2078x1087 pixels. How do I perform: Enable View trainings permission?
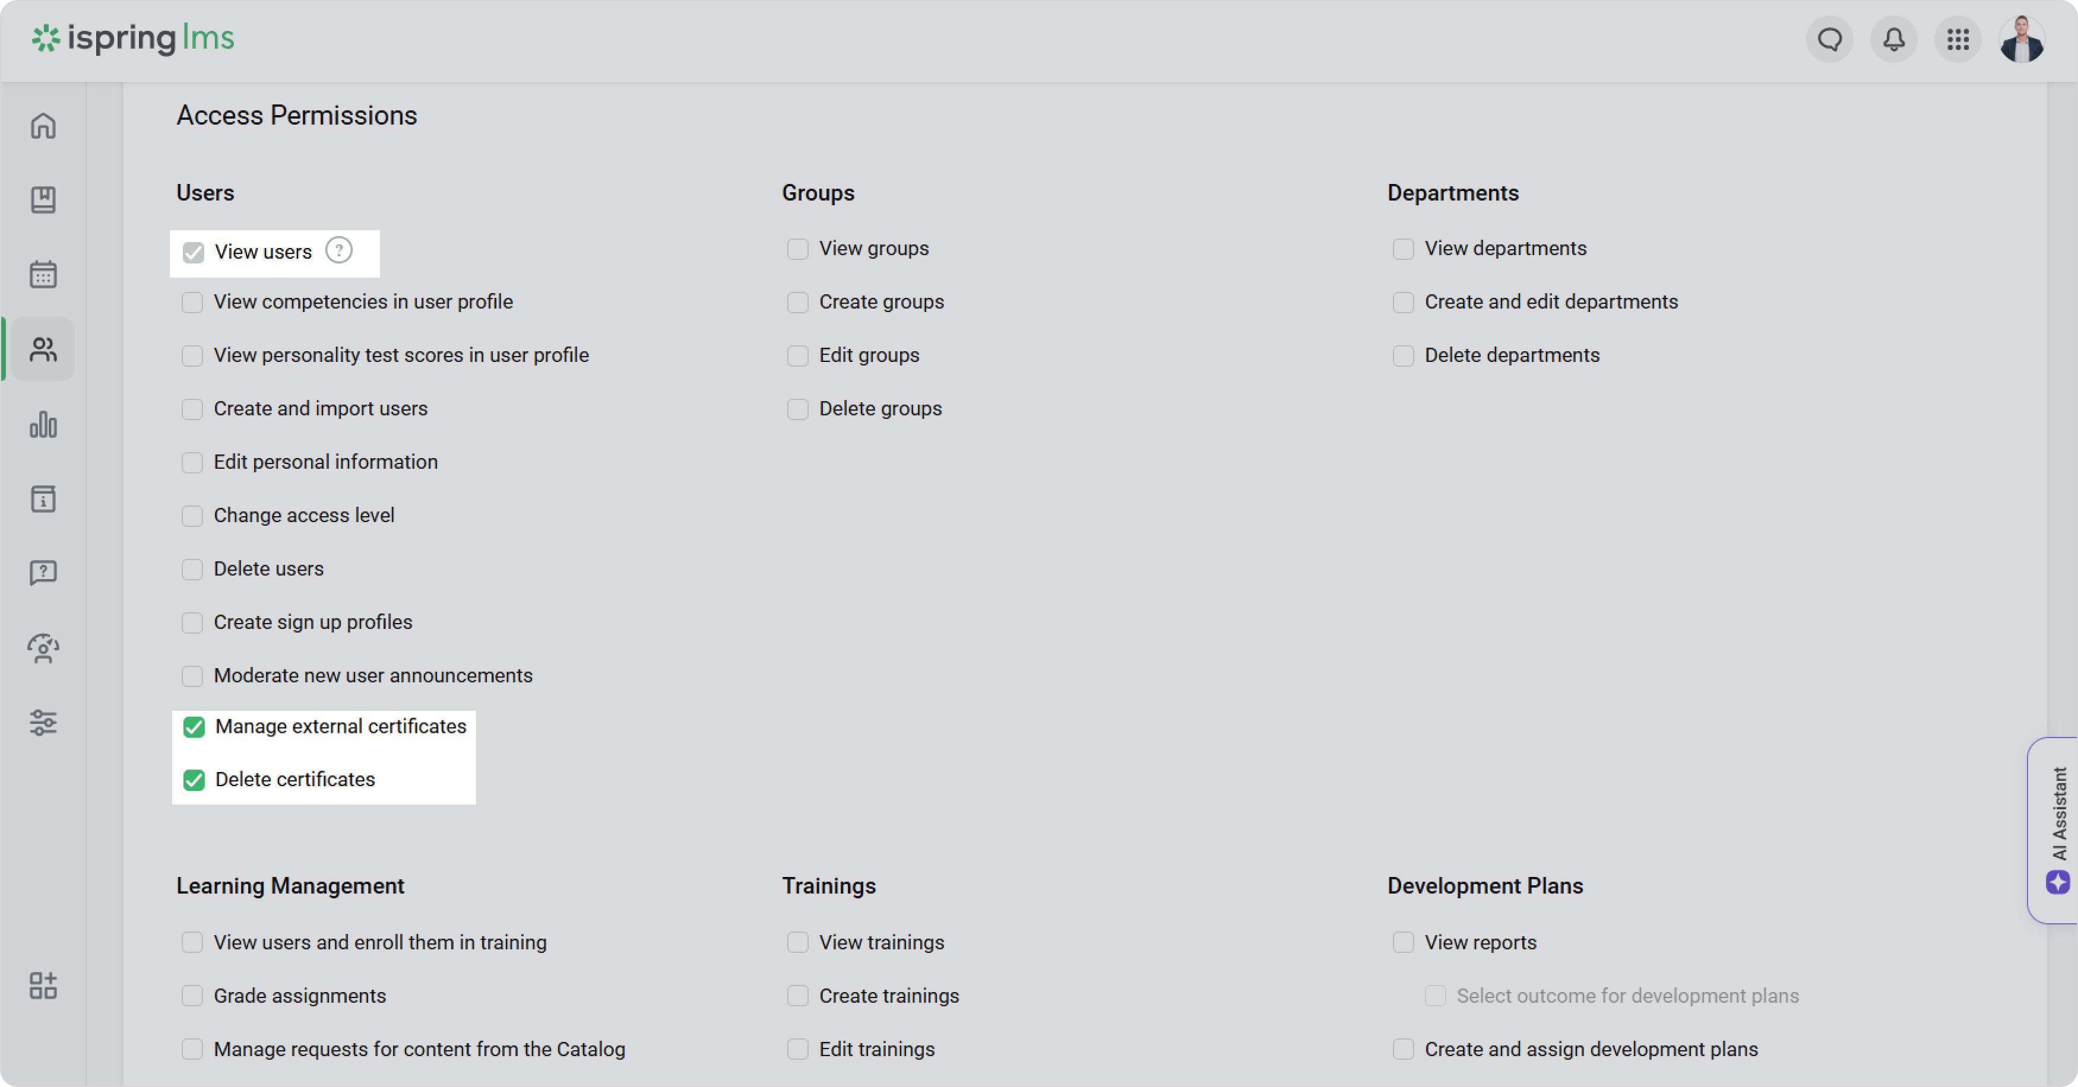point(798,943)
